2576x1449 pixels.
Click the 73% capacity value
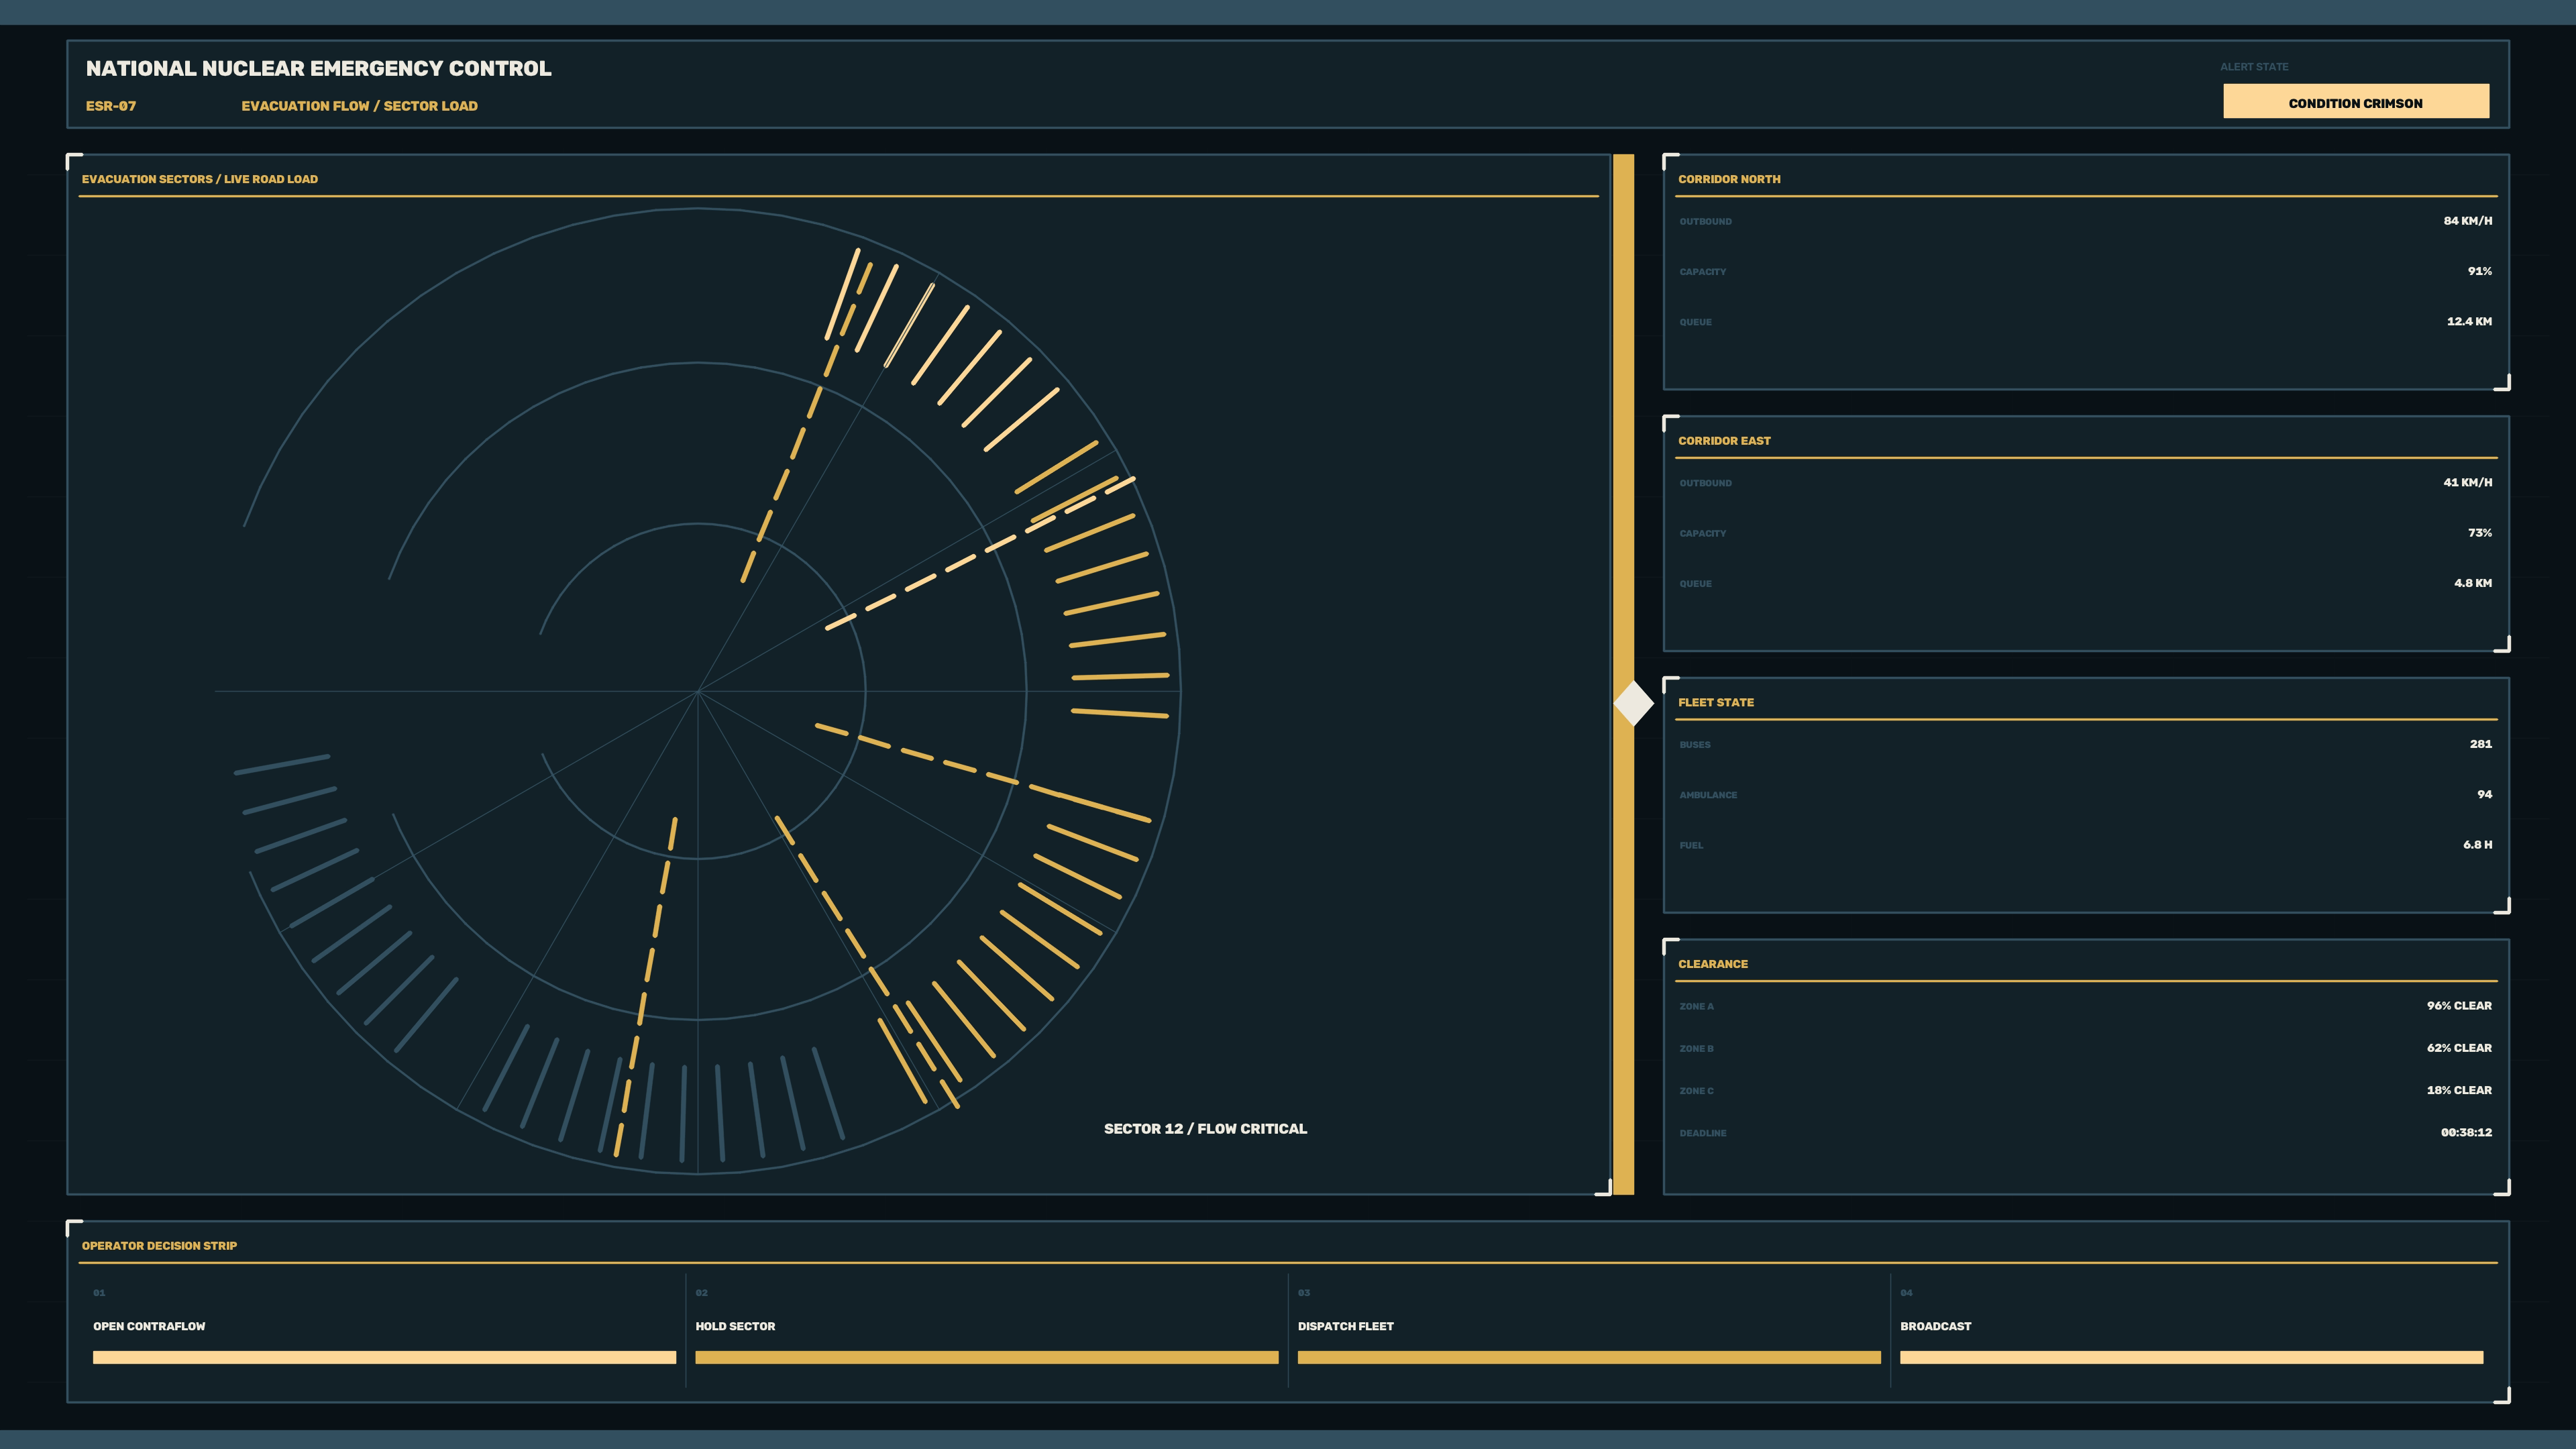coord(2479,533)
